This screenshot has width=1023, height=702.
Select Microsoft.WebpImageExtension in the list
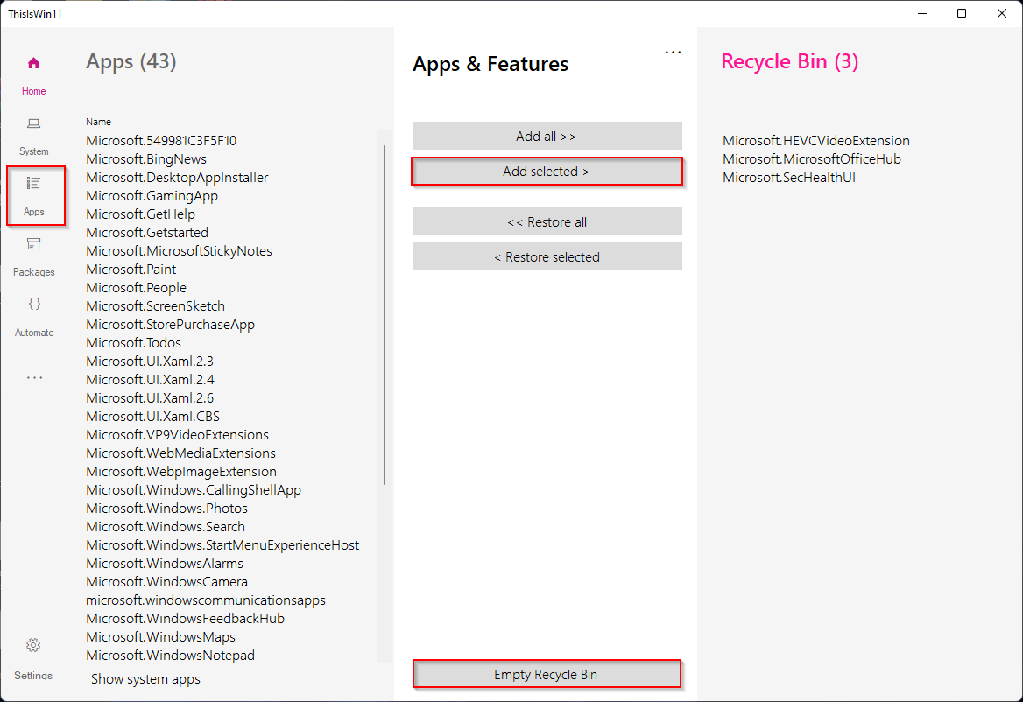(180, 471)
